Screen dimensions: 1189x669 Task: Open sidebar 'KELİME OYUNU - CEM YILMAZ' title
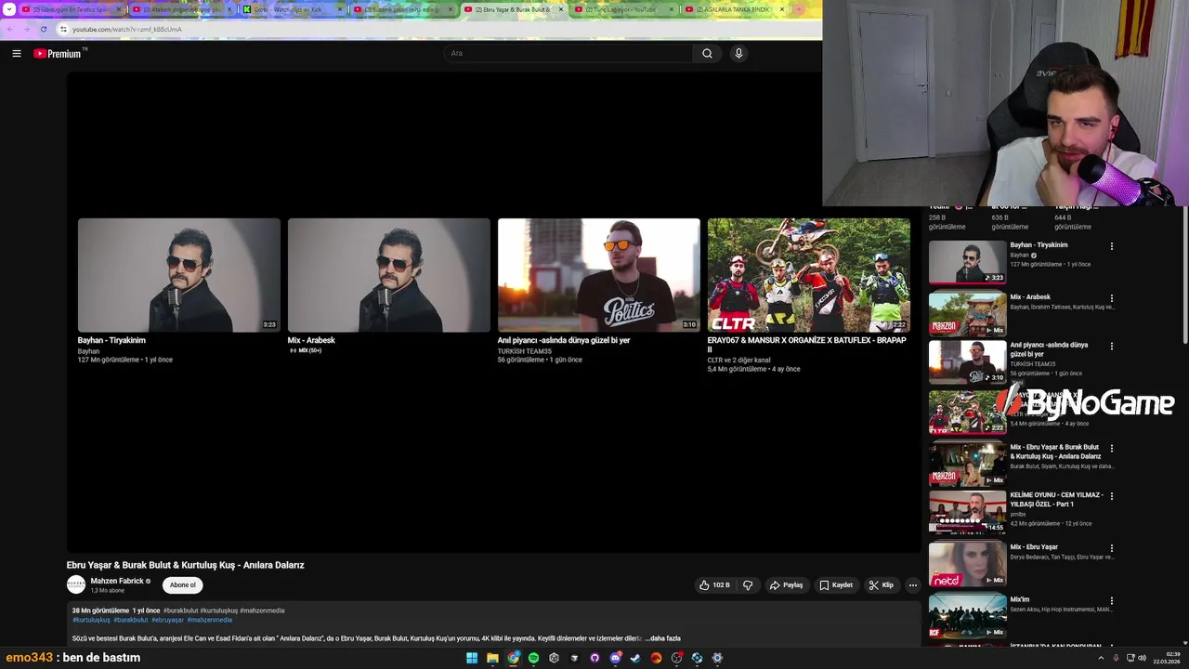coord(1056,499)
